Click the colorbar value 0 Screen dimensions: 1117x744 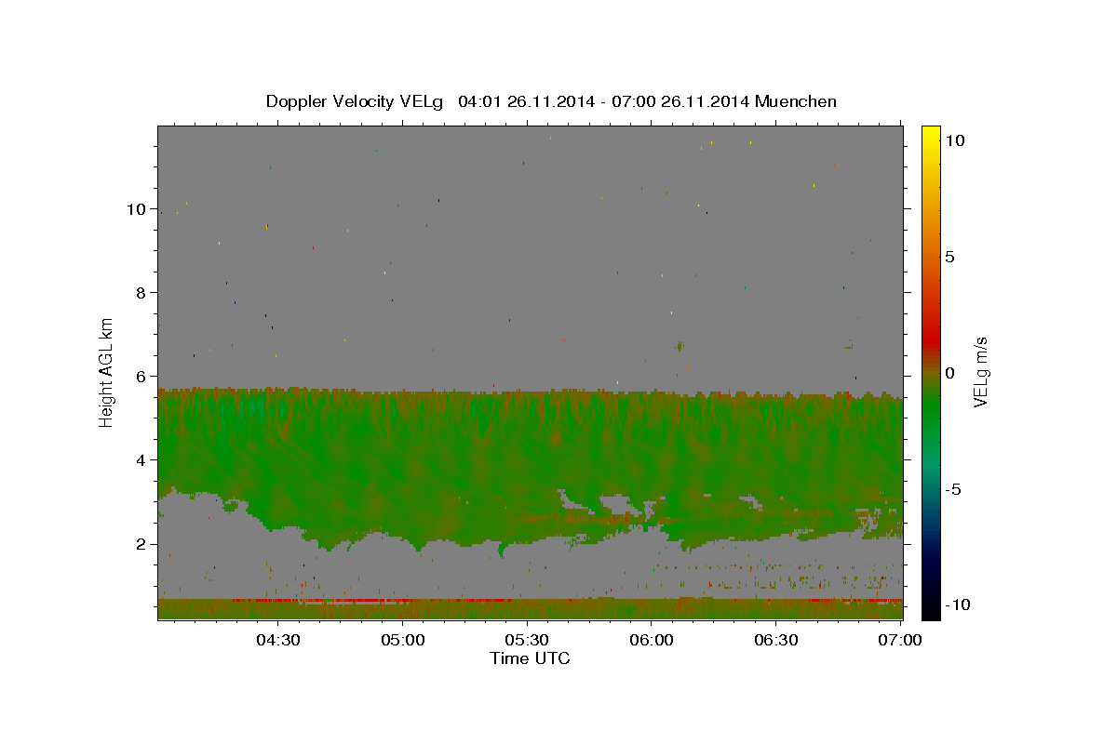(949, 373)
